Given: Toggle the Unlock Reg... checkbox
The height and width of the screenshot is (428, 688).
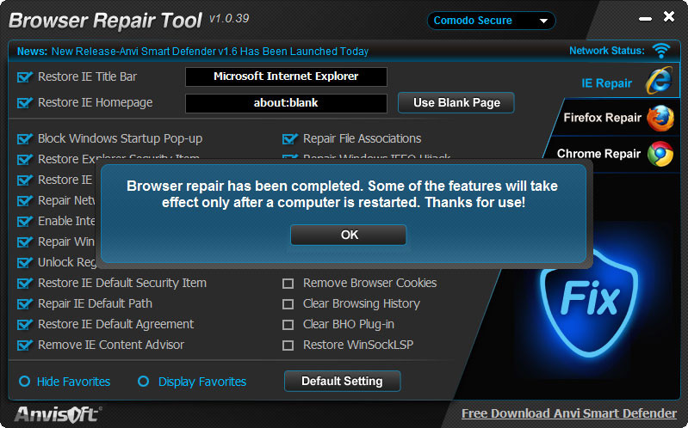Looking at the screenshot, I should (25, 262).
